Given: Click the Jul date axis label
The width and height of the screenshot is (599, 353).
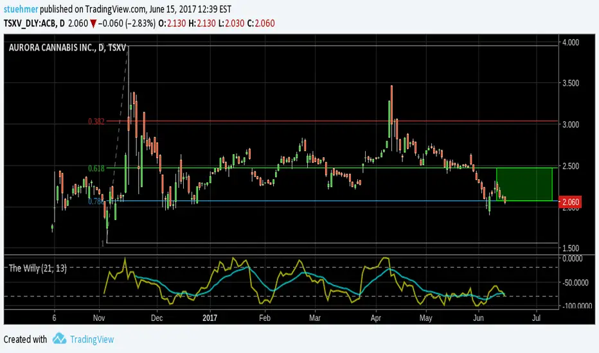Looking at the screenshot, I should click(537, 318).
